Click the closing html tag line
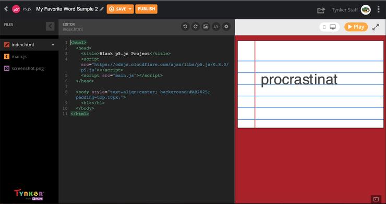386x204 pixels. pyautogui.click(x=79, y=114)
